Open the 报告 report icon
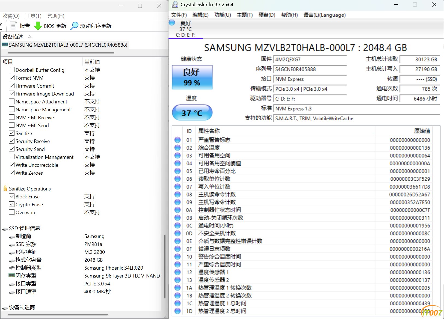The image size is (444, 319). click(x=13, y=26)
